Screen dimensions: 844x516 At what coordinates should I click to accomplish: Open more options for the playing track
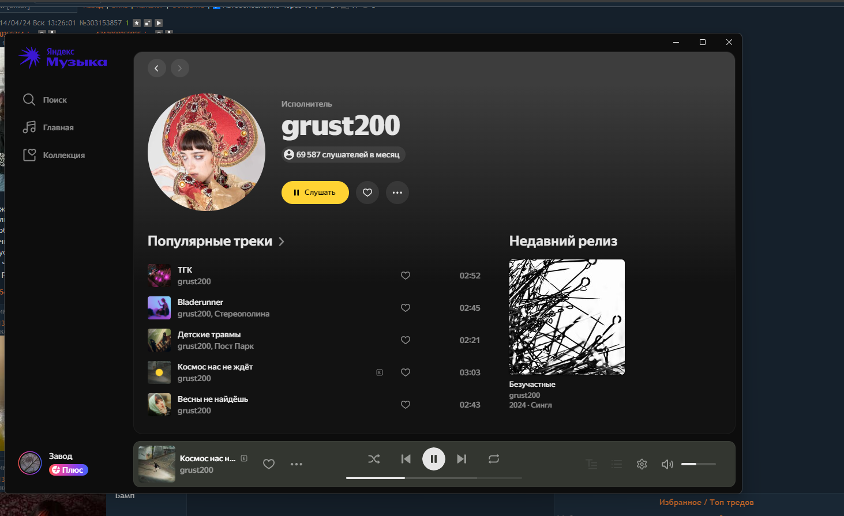(297, 464)
